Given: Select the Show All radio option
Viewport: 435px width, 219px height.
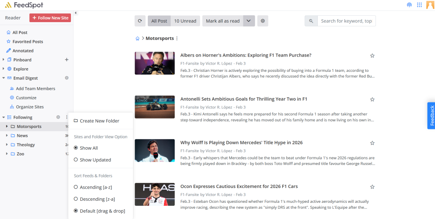Looking at the screenshot, I should click(x=76, y=148).
